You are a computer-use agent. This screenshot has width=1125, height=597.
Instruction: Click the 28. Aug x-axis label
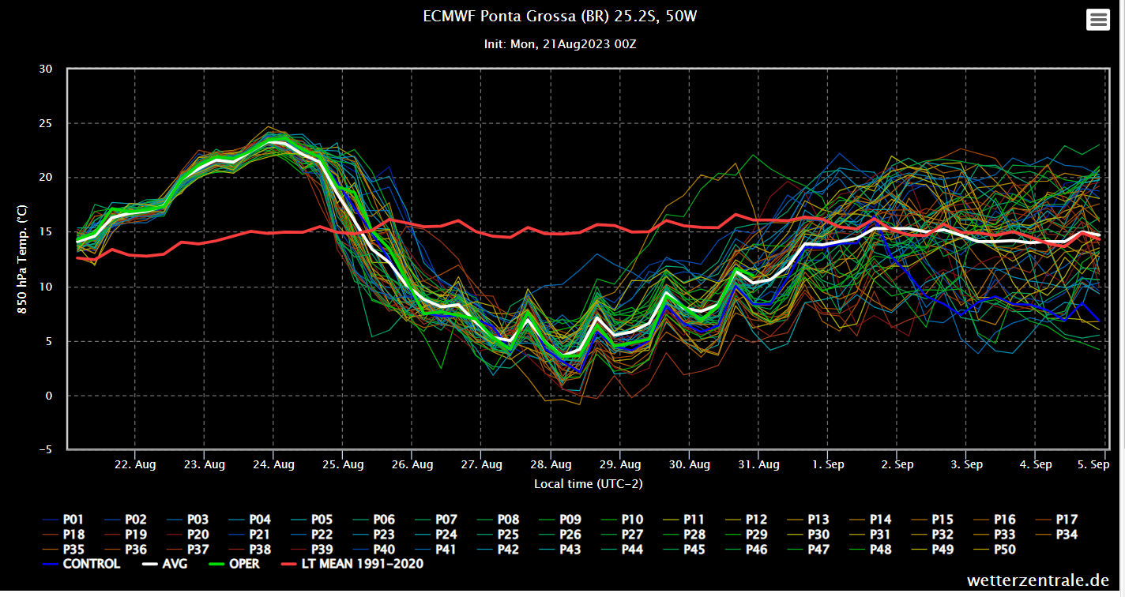(551, 464)
